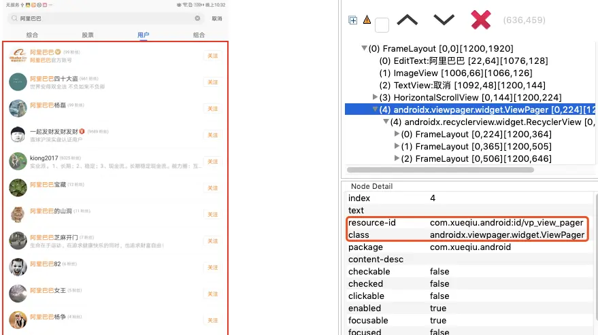Click 关注 for 阿里巴巴芝麻开门
Viewport: 598px width, 335px height.
213,241
